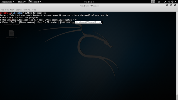Viewport: 178px width, 100px height.
Task: Open the File menu in terminal
Action: pos(2,10)
